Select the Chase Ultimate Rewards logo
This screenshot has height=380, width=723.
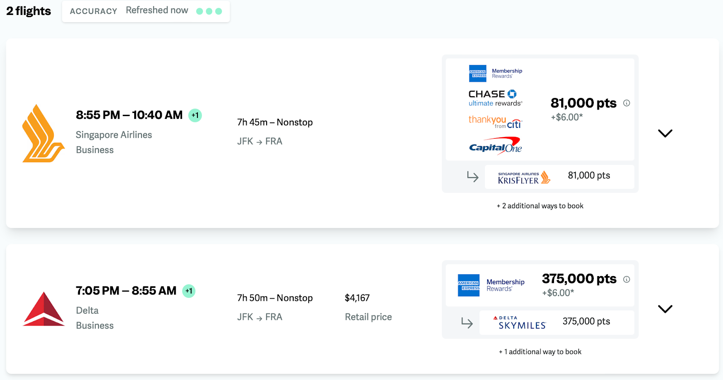495,98
